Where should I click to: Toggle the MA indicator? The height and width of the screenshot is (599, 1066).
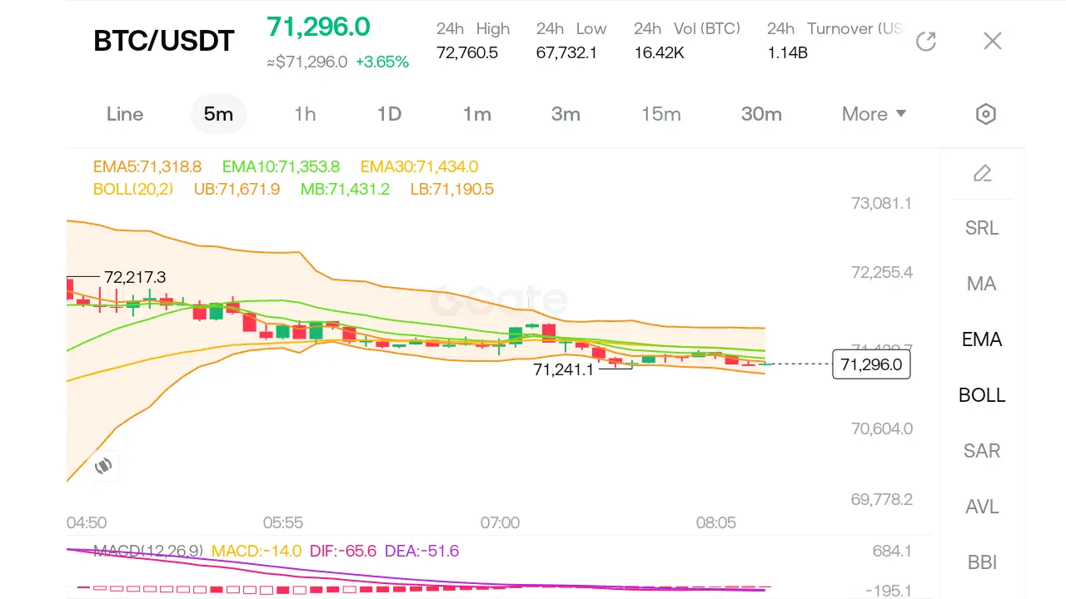(982, 284)
